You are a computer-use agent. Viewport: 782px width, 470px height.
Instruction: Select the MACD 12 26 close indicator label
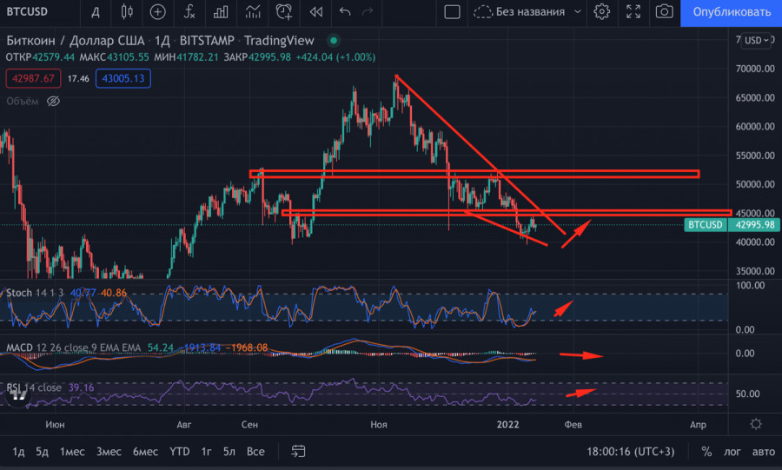click(x=74, y=348)
